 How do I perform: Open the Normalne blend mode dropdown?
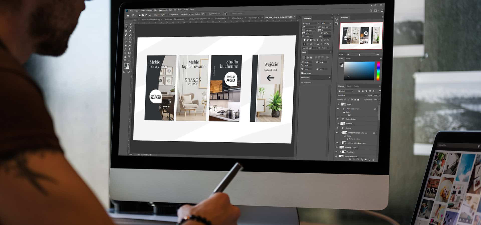[x=352, y=95]
